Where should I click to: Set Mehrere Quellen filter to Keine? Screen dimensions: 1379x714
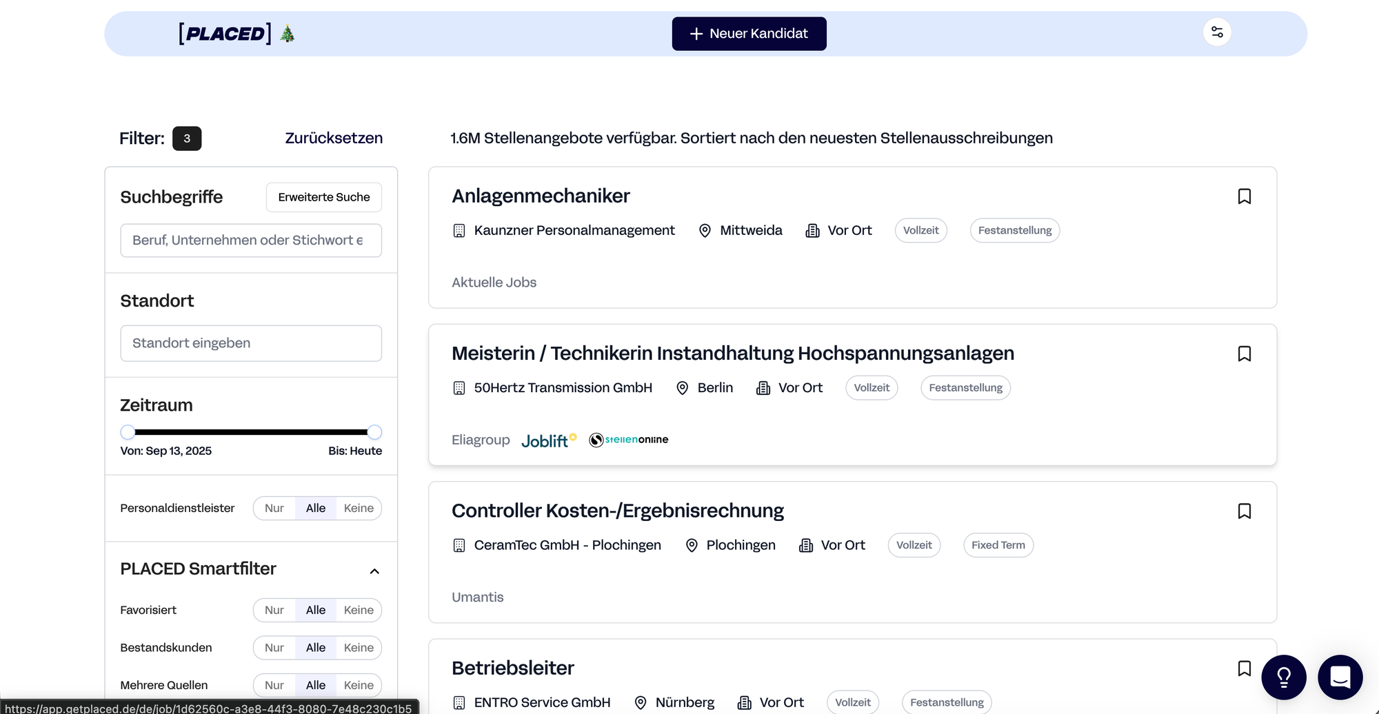[x=359, y=685]
